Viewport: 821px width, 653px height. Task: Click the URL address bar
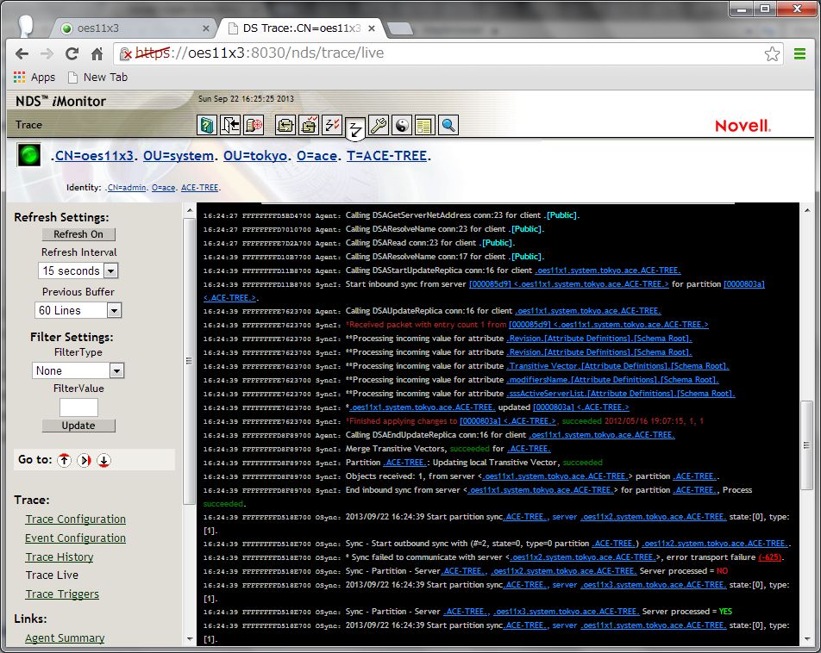click(448, 53)
